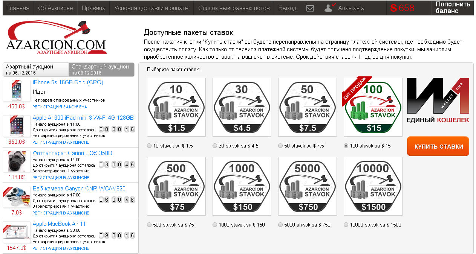Click the 500 stavok package badge
Image resolution: width=476 pixels, height=254 pixels.
(176, 186)
